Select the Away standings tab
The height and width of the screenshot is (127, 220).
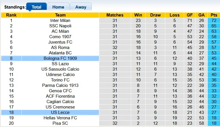coord(81,7)
